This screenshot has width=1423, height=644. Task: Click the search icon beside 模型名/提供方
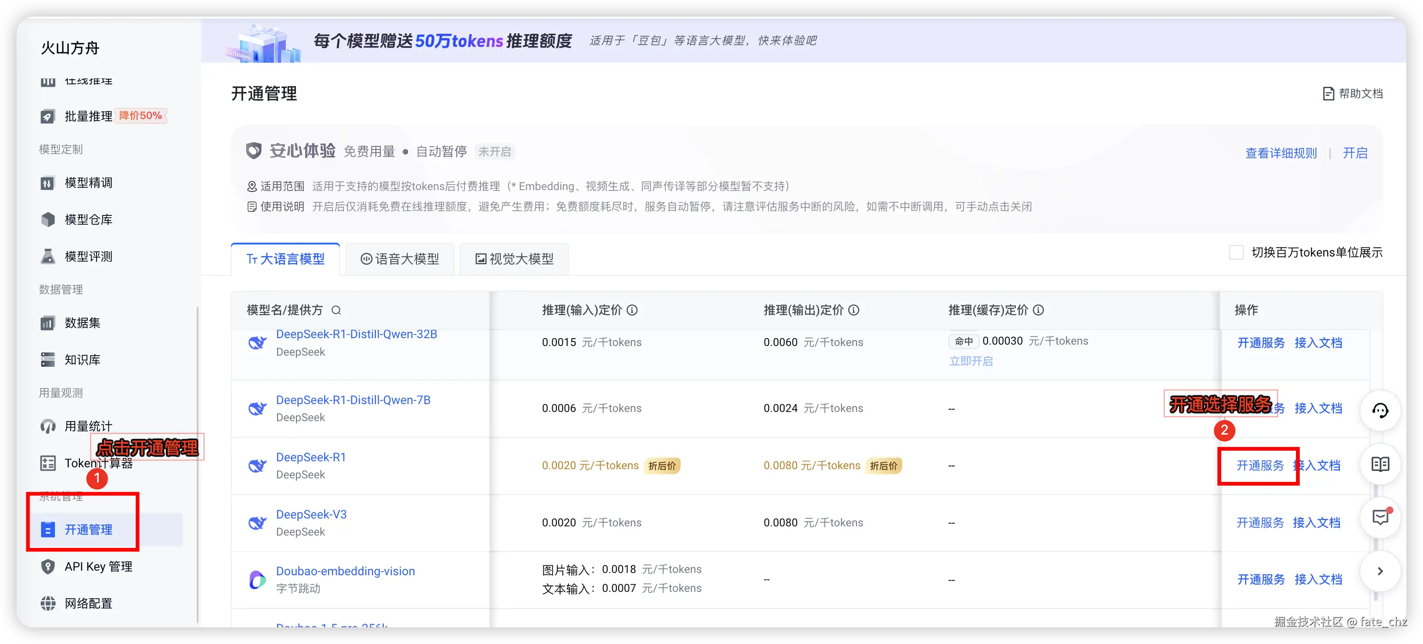[336, 310]
